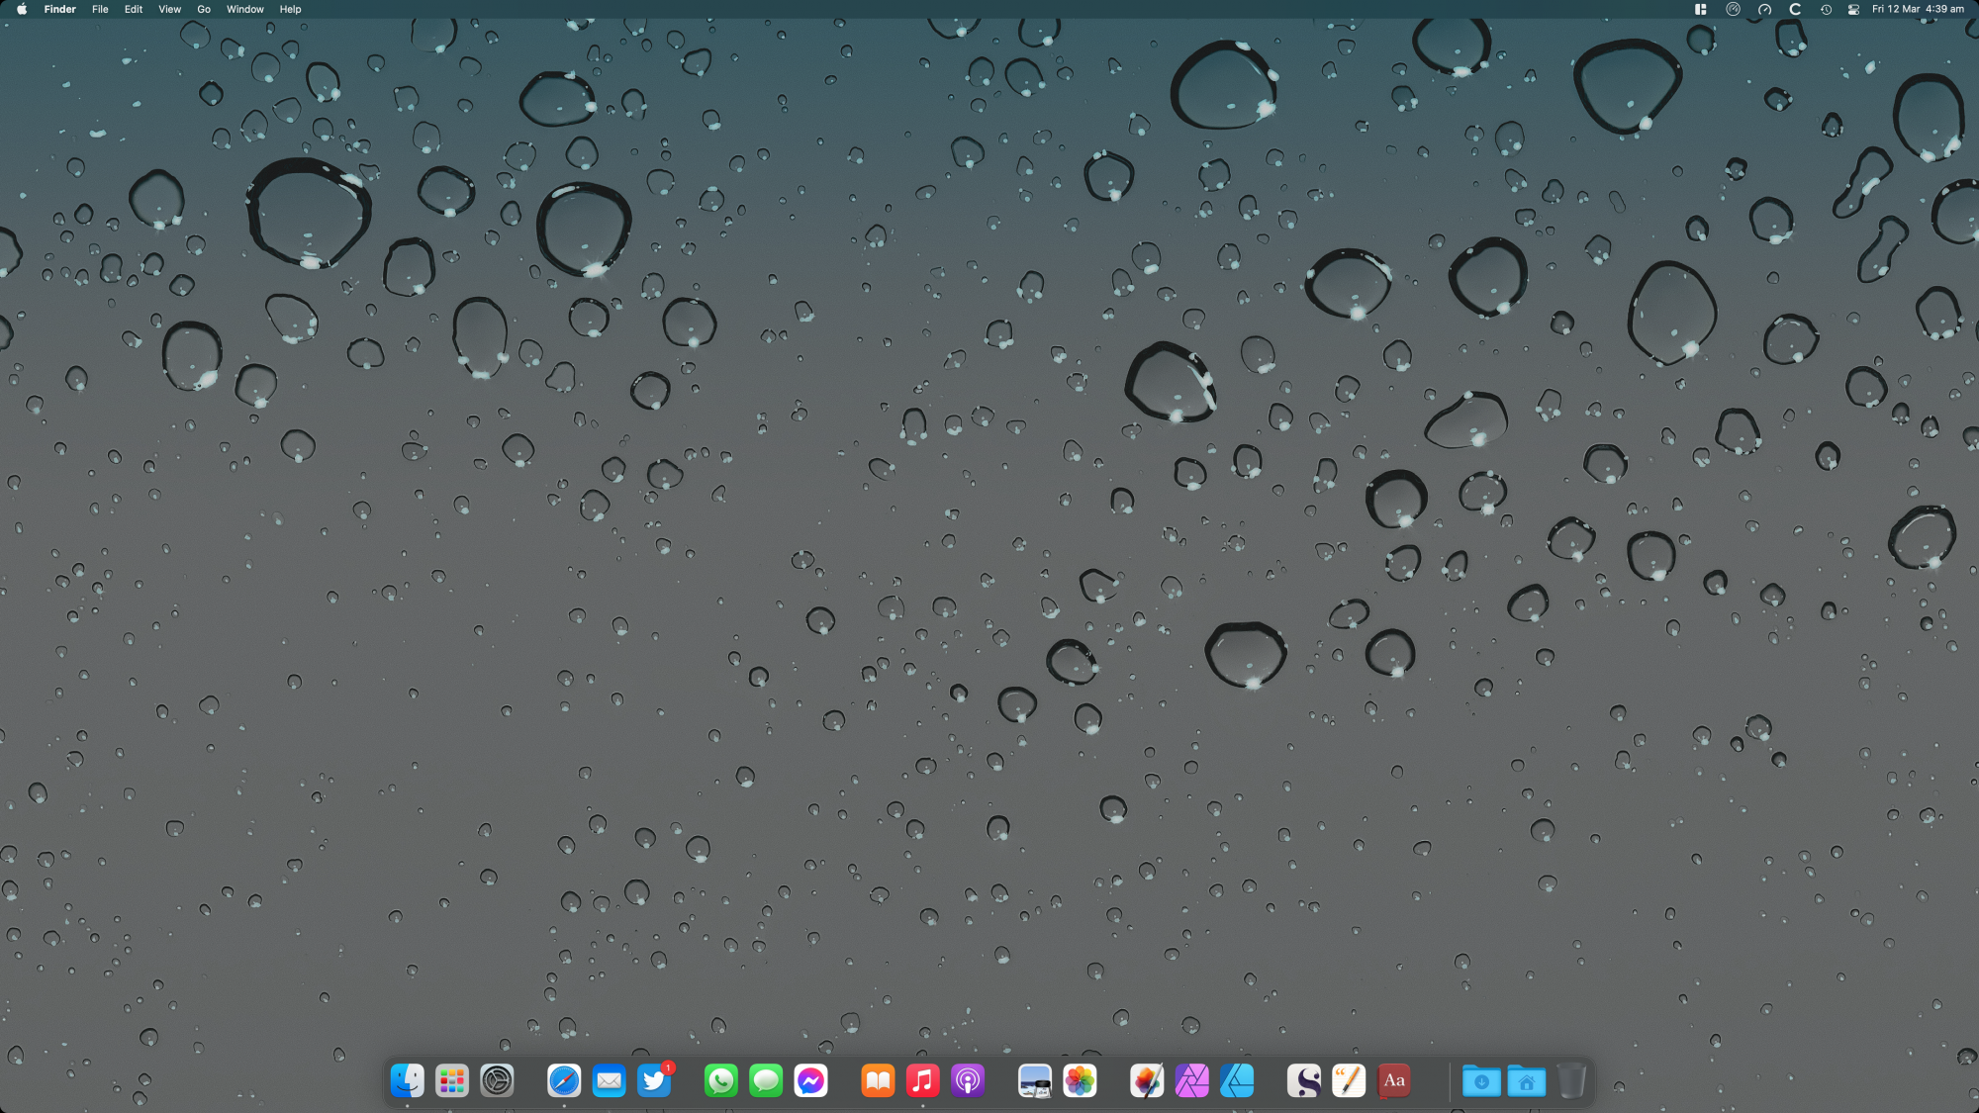Open Affinity Designer from the Dock
Screen dimensions: 1979x1113
[x=1237, y=1080]
